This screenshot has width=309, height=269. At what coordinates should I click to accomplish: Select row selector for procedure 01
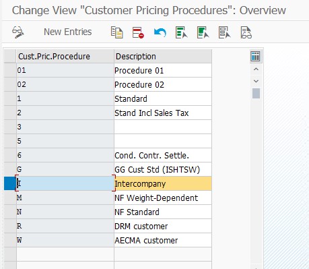pos(10,70)
